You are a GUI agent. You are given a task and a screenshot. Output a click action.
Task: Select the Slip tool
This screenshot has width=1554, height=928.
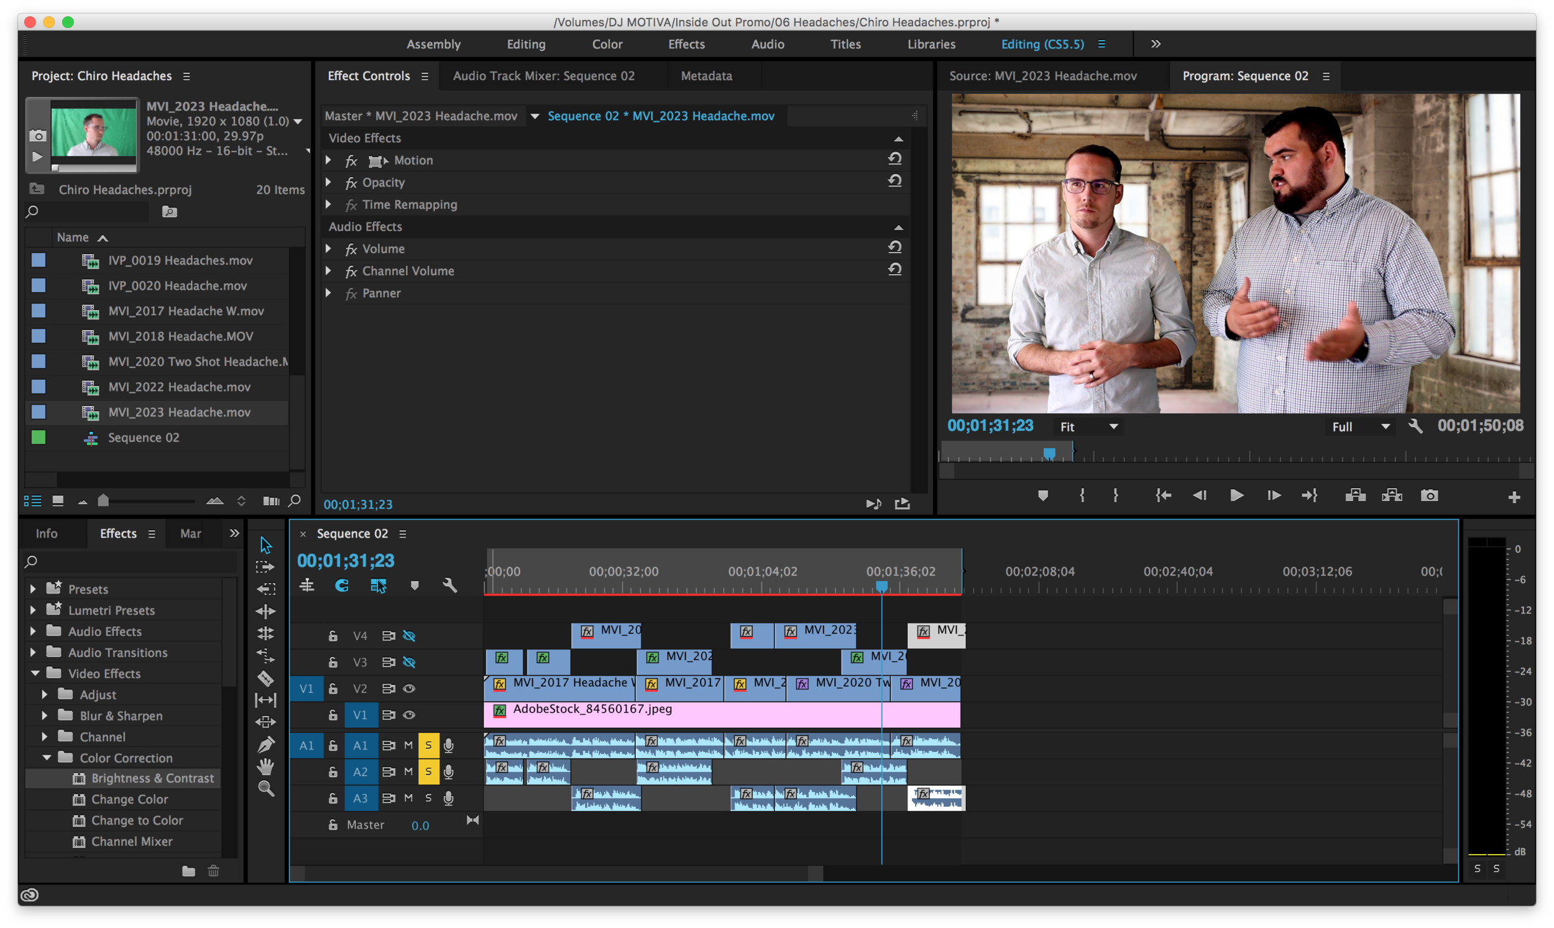[x=266, y=701]
